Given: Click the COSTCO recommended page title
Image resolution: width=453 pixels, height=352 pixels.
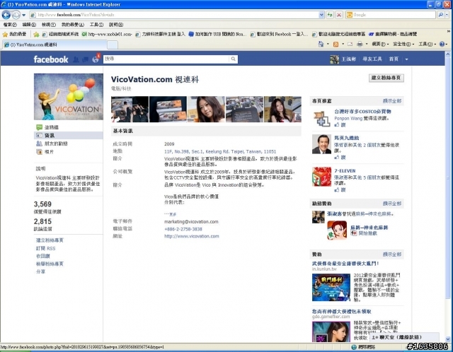Looking at the screenshot, I should pyautogui.click(x=362, y=112).
